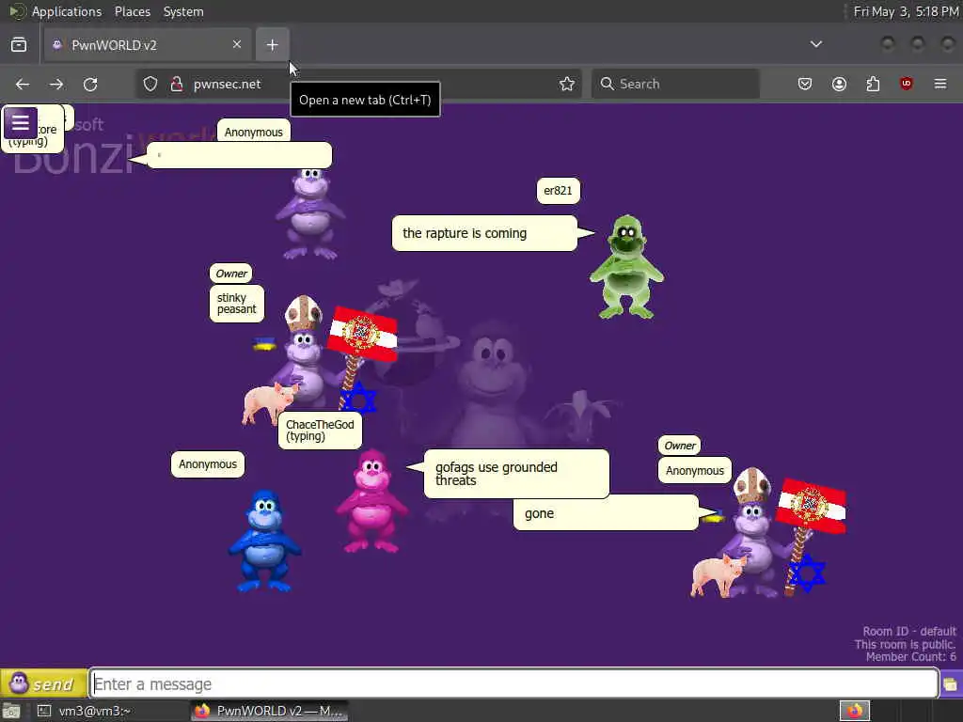Click the pwnsec.net address bar
The image size is (963, 722).
[x=358, y=84]
